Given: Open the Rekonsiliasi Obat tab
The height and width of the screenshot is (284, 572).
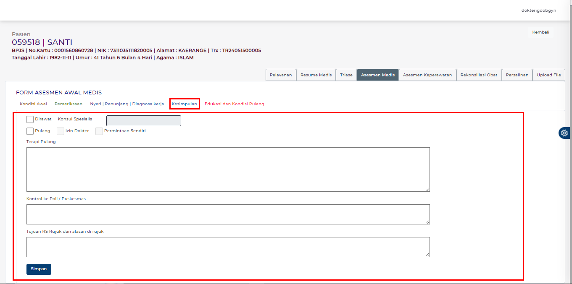Looking at the screenshot, I should [479, 75].
